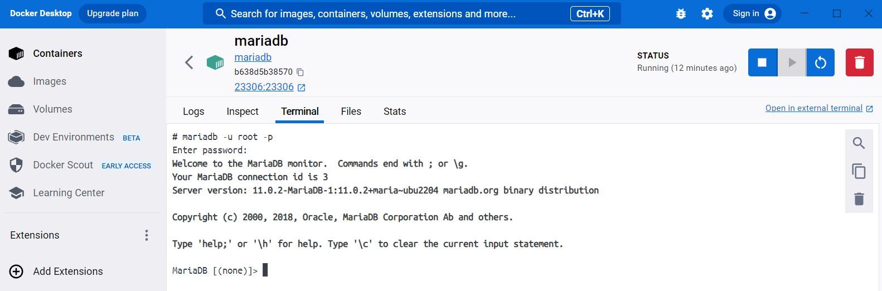Click the Docker Desktop title text
The image size is (882, 291).
[x=41, y=13]
